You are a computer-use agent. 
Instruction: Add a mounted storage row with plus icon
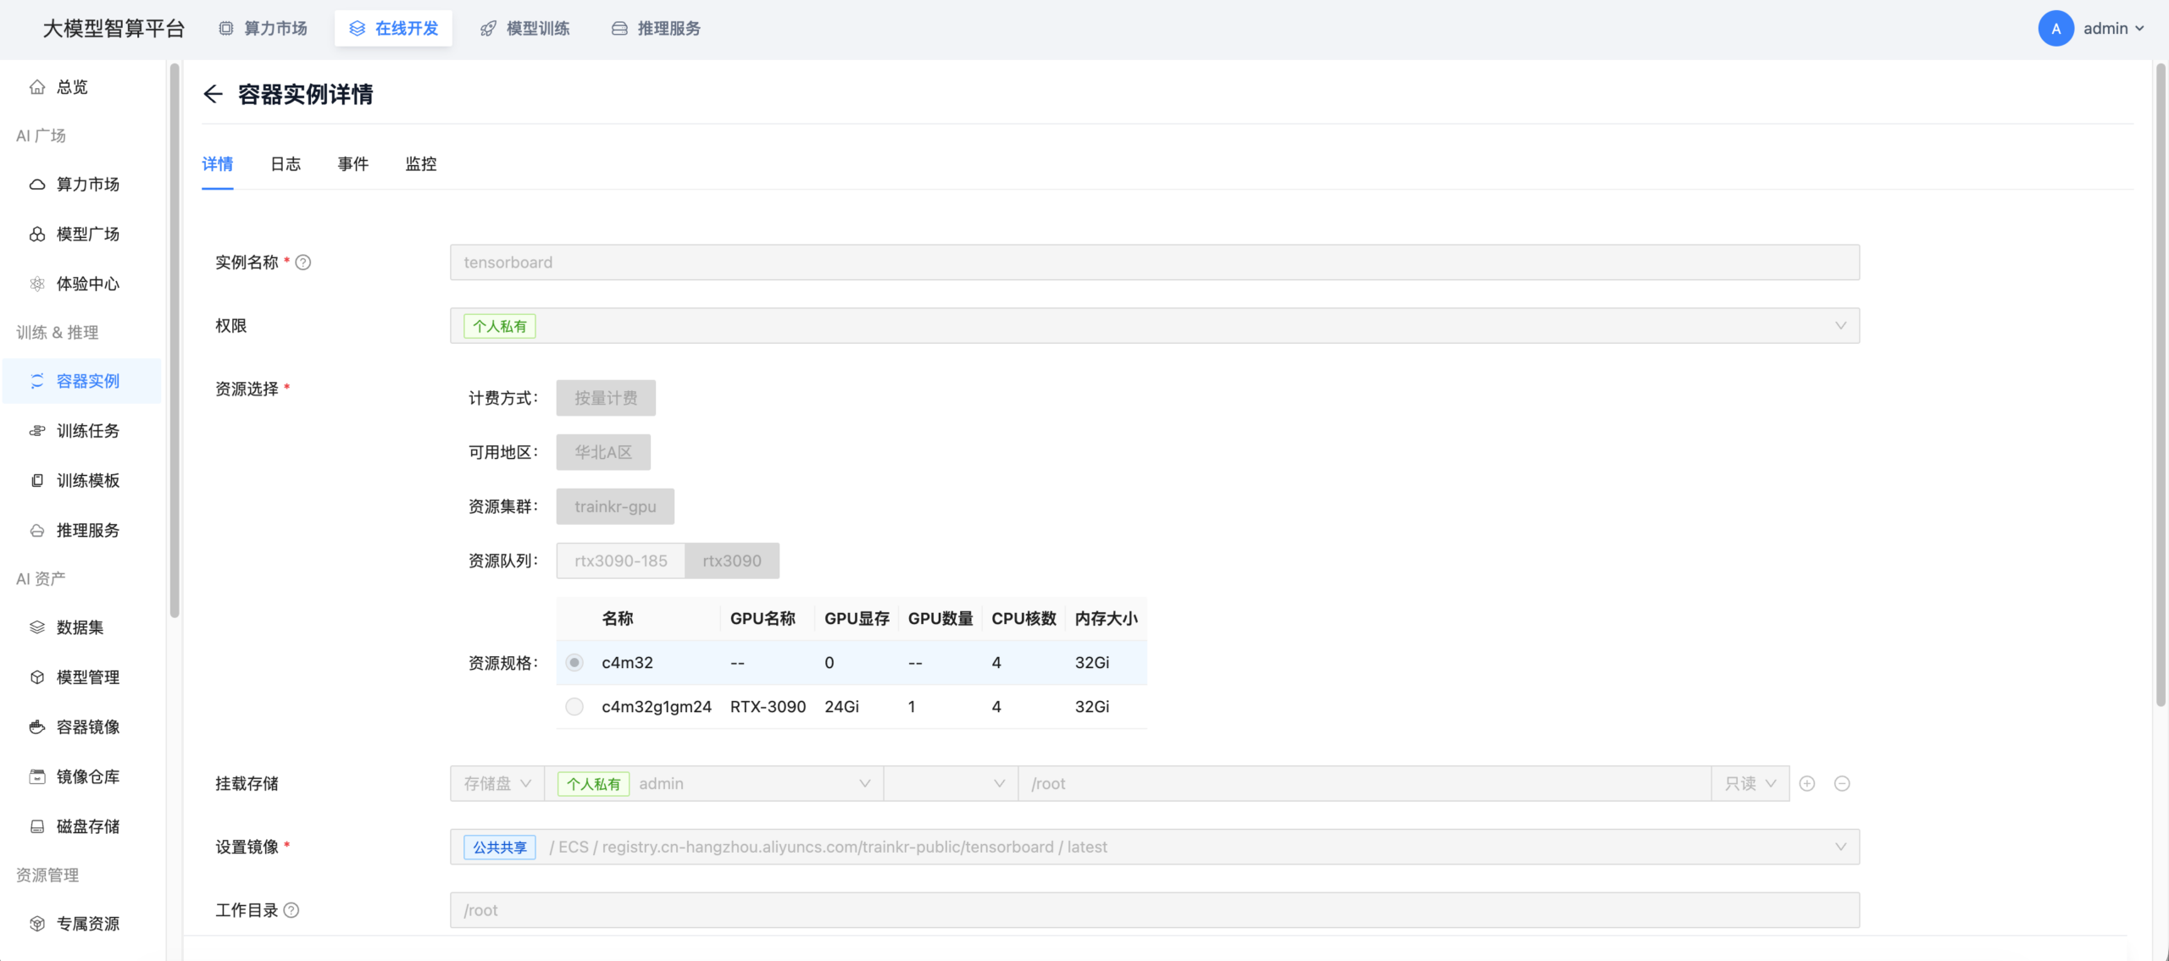[1807, 784]
